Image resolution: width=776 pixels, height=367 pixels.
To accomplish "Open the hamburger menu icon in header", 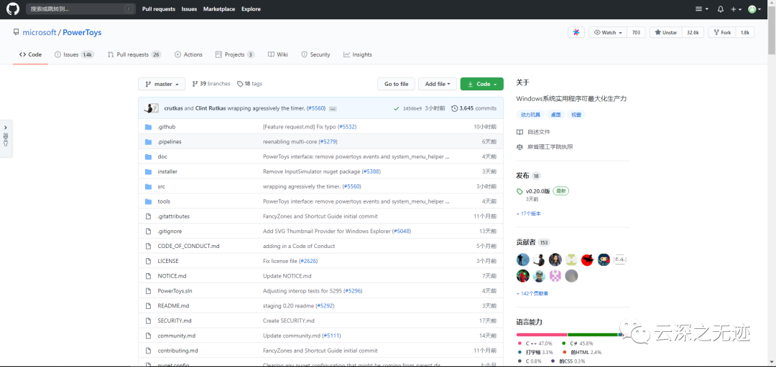I will tap(700, 9).
